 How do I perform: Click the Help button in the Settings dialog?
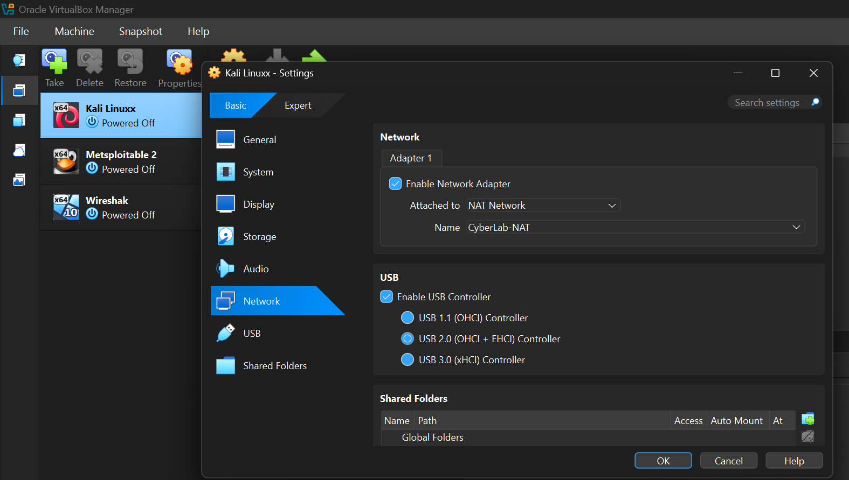(794, 461)
